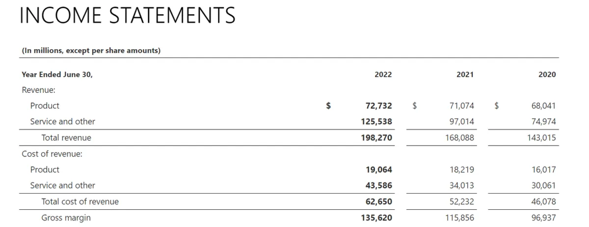Select the 2020 gross margin 96,937
This screenshot has width=589, height=227.
(544, 218)
